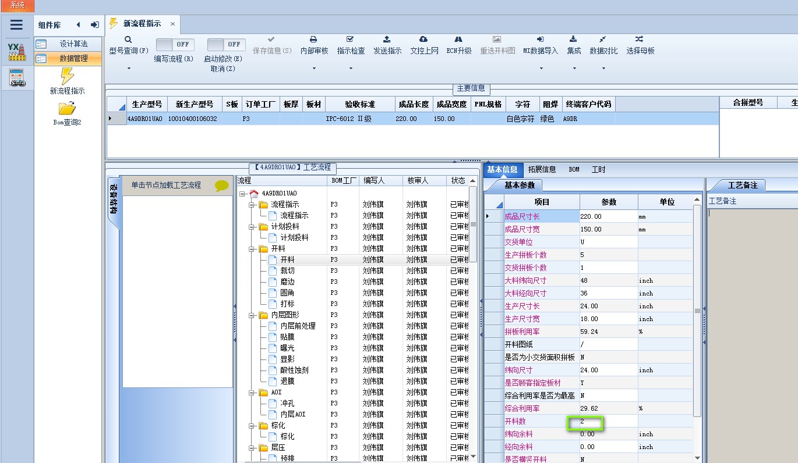Image resolution: width=798 pixels, height=463 pixels.
Task: Click the calculator icon in left sidebar
Action: (17, 78)
